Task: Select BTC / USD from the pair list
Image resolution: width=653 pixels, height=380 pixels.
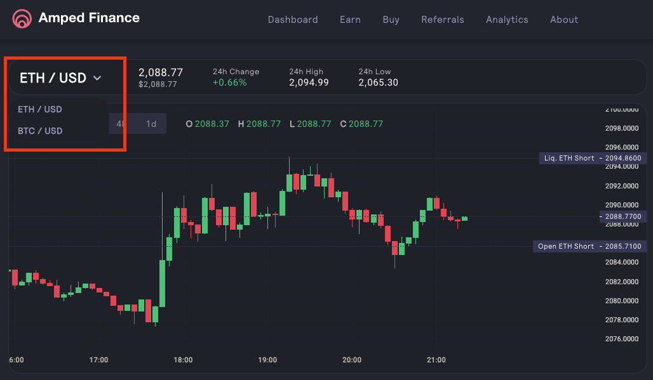Action: 39,131
